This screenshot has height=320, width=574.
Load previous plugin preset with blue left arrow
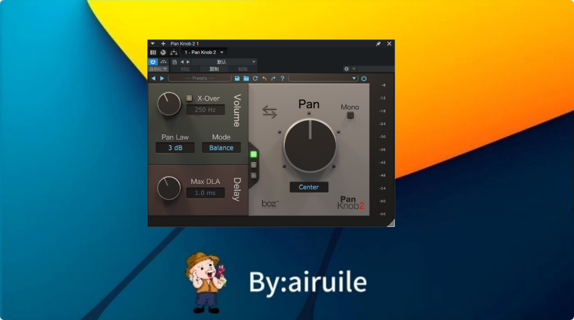pyautogui.click(x=154, y=78)
